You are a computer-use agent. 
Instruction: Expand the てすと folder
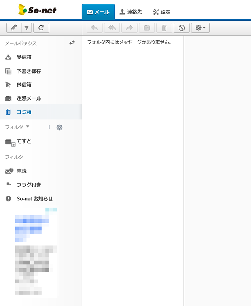pyautogui.click(x=13, y=144)
